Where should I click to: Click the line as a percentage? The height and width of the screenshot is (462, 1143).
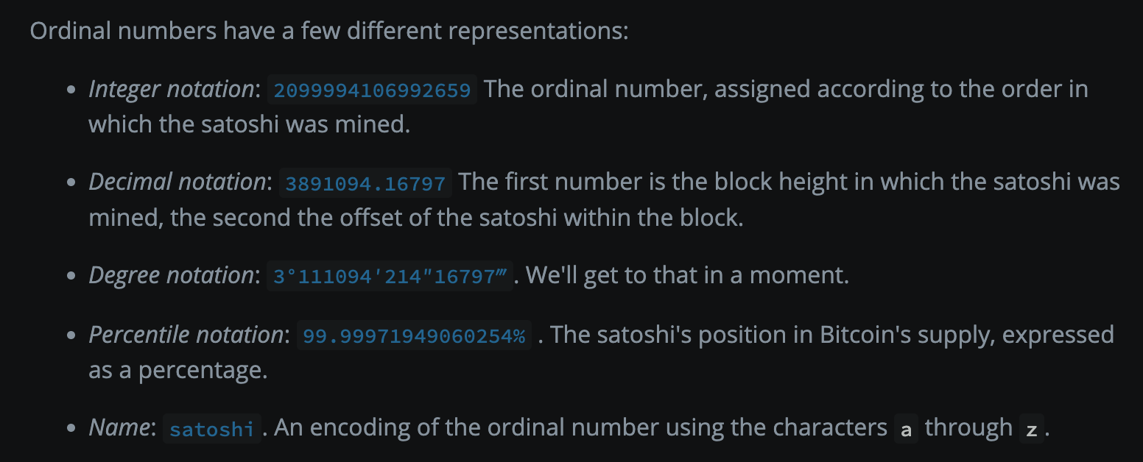177,370
